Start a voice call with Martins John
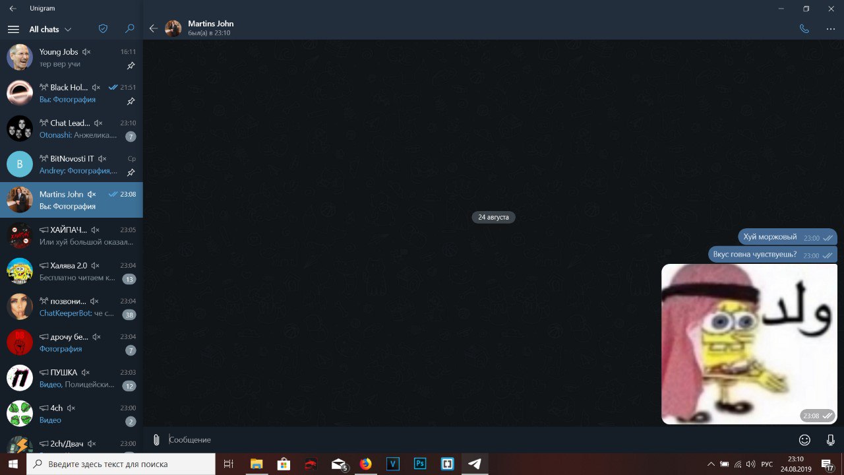The image size is (844, 475). coord(804,28)
